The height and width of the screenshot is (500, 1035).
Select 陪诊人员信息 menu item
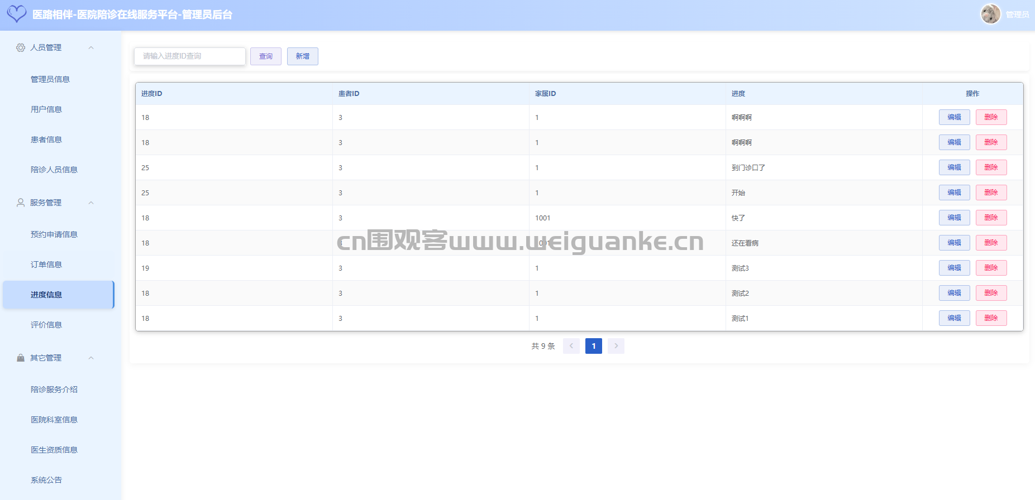[54, 170]
